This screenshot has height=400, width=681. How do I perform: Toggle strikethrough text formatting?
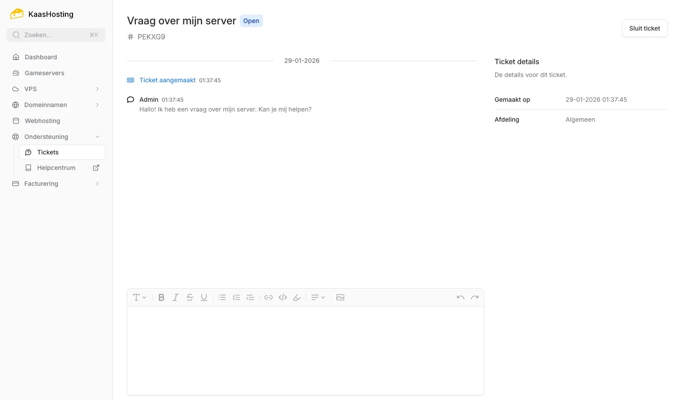(190, 297)
